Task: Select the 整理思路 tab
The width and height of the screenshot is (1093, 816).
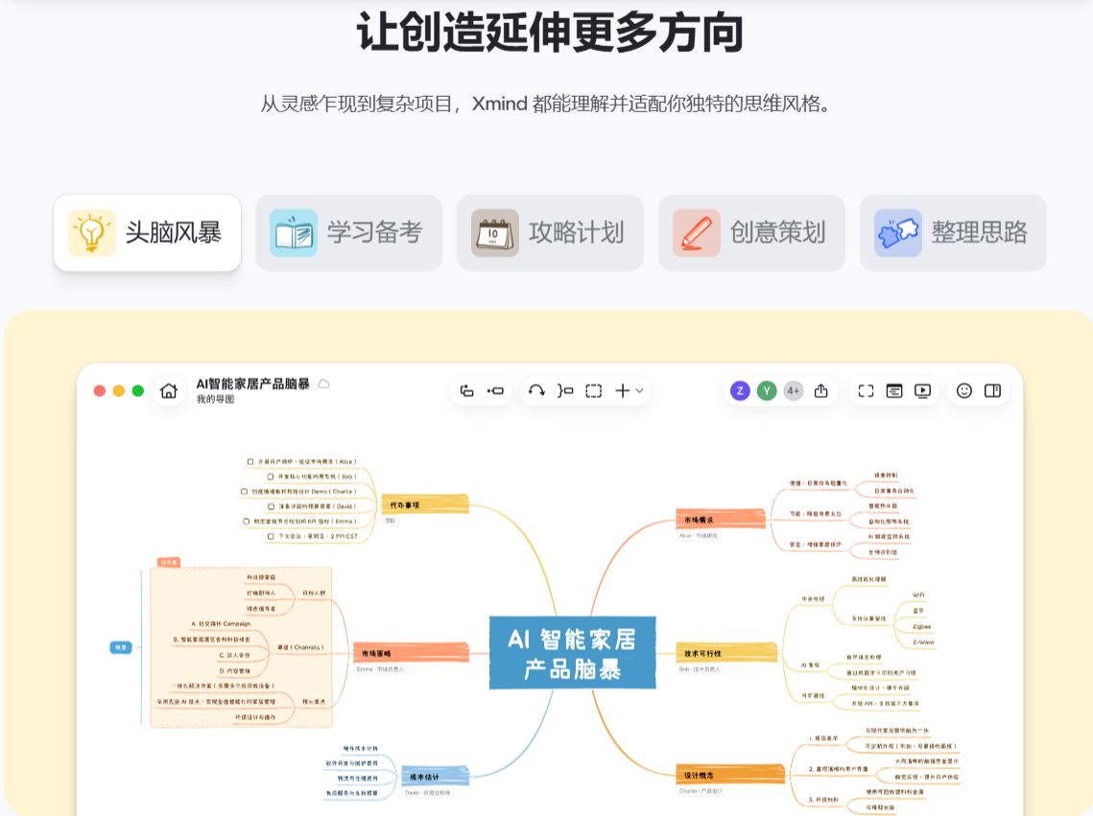Action: pos(953,233)
